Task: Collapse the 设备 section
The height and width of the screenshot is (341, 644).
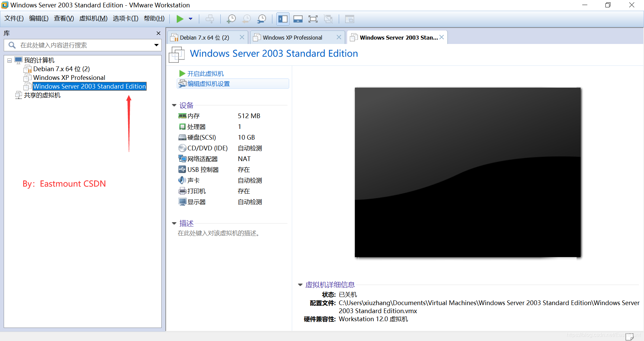Action: click(174, 105)
